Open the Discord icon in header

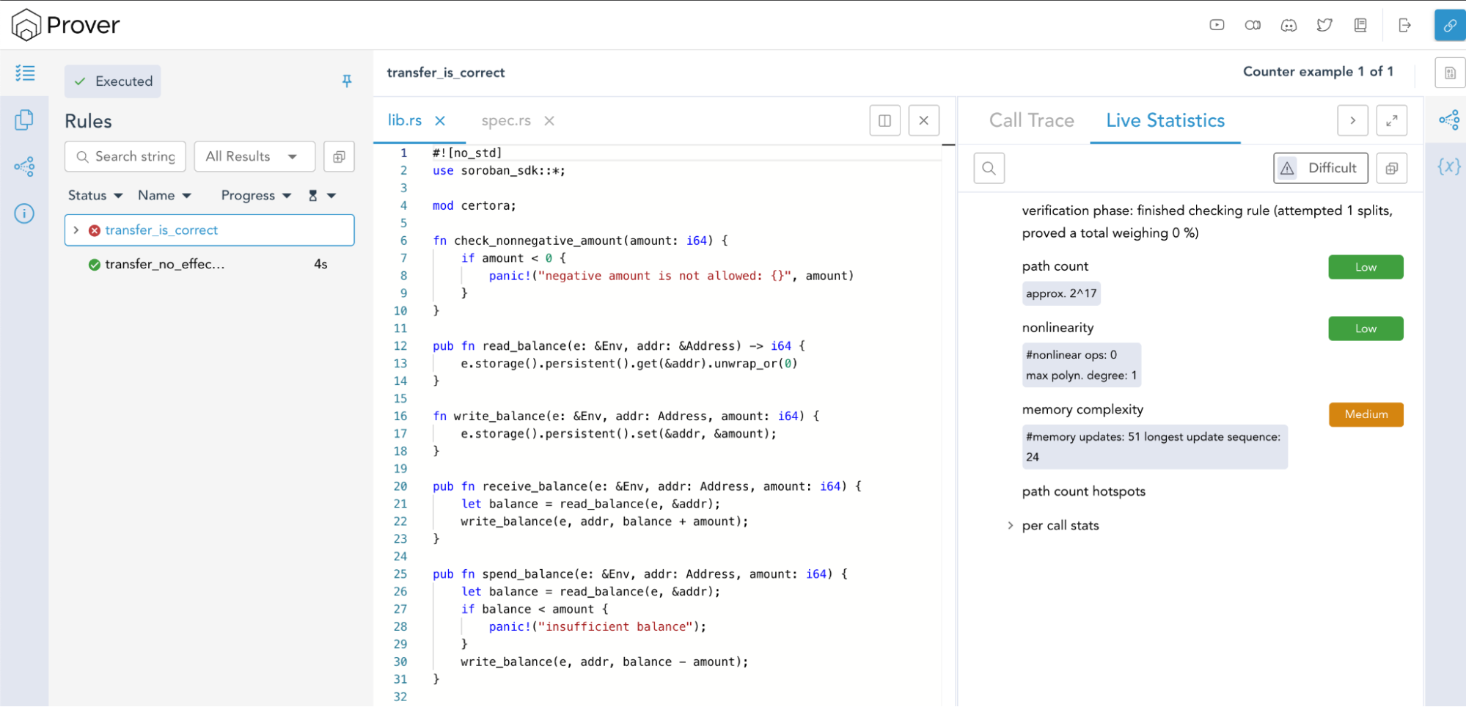[x=1289, y=25]
